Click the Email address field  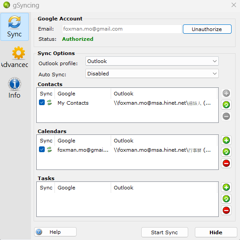coord(122,29)
